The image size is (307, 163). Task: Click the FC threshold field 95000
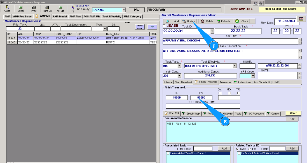201,98
